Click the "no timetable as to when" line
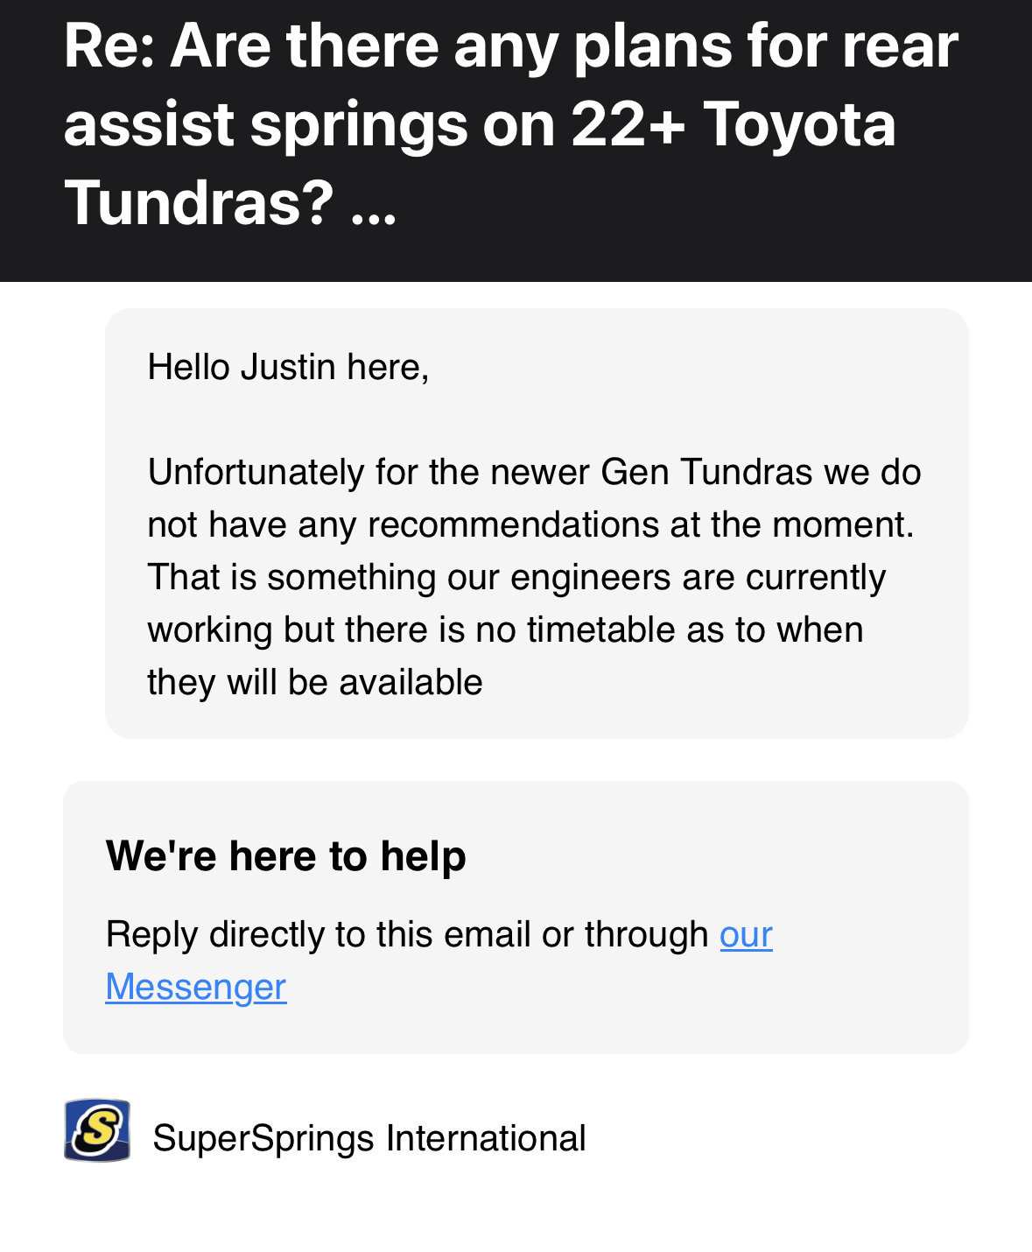This screenshot has width=1032, height=1252. [x=505, y=630]
